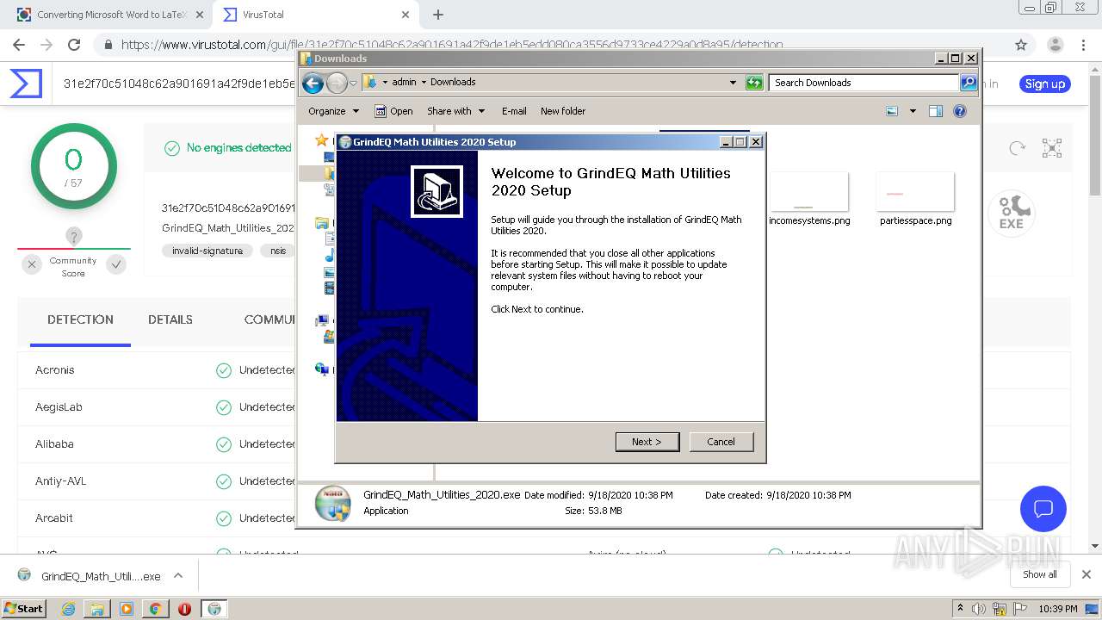This screenshot has width=1102, height=620.
Task: Refresh the Downloads folder view
Action: tap(754, 83)
